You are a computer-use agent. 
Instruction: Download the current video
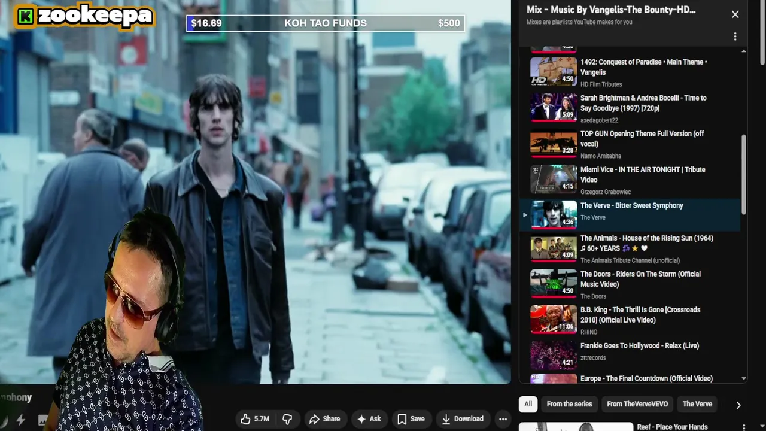(463, 419)
